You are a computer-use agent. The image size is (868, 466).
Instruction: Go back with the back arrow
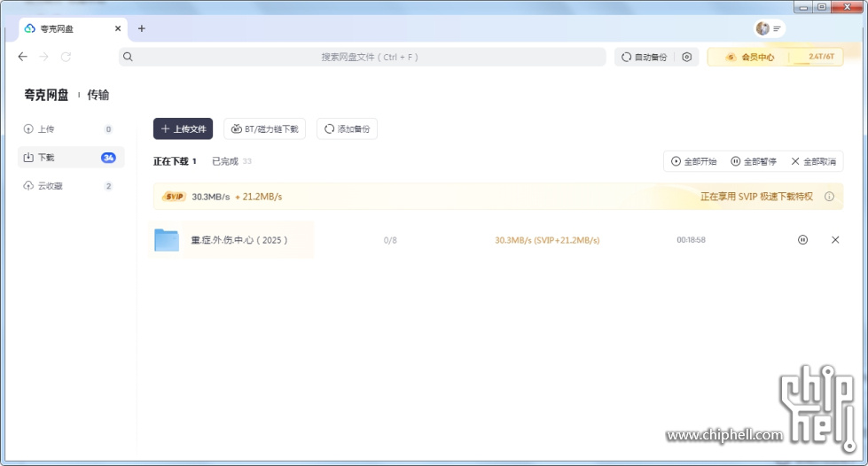click(x=23, y=57)
